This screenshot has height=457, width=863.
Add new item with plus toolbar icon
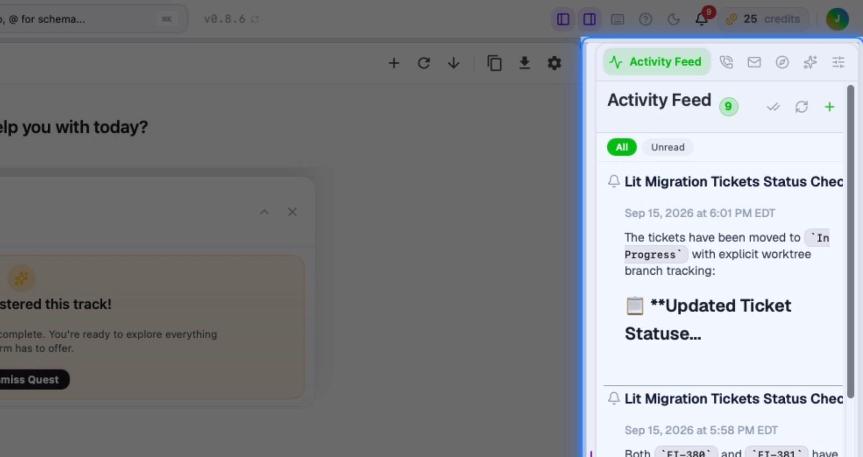[x=394, y=63]
